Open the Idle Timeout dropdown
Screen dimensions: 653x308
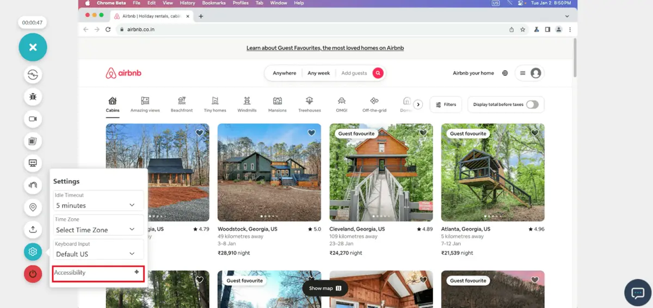[98, 201]
